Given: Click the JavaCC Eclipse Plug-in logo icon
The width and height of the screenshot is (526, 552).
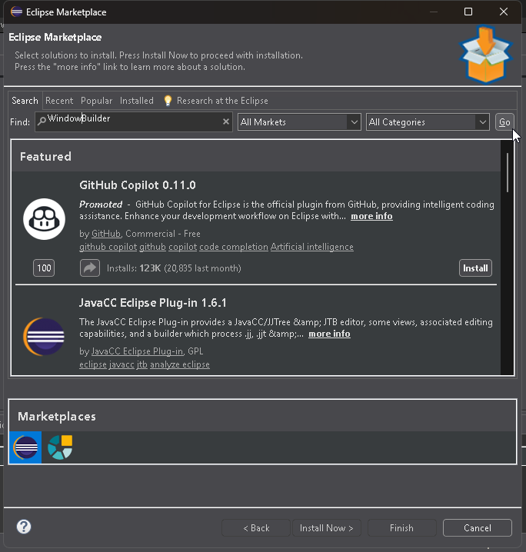Looking at the screenshot, I should pos(44,337).
